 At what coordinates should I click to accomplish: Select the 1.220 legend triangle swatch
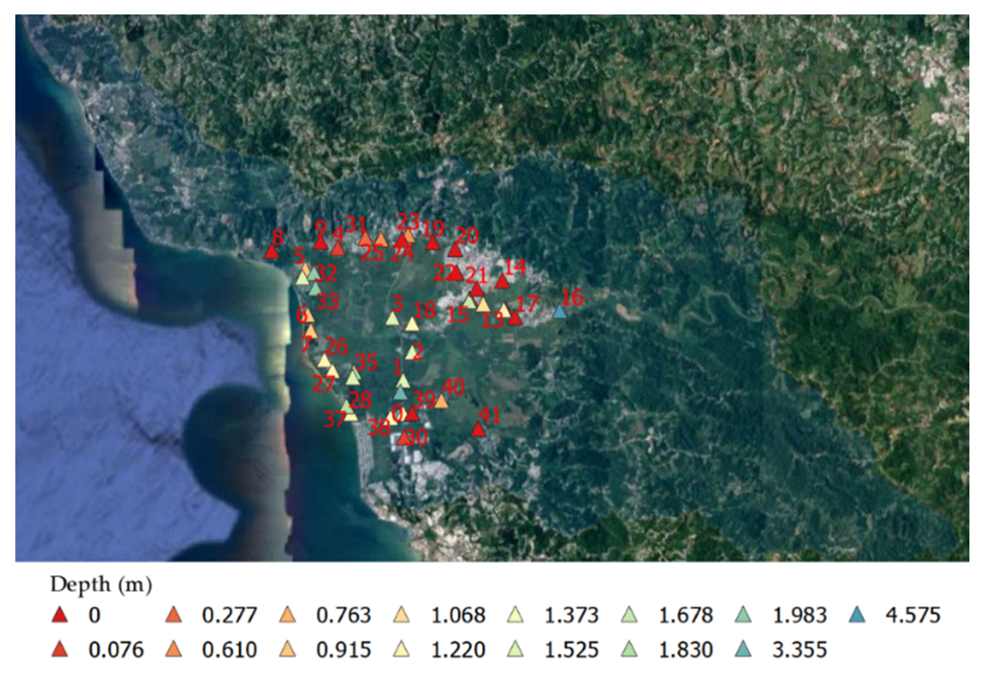coord(402,649)
